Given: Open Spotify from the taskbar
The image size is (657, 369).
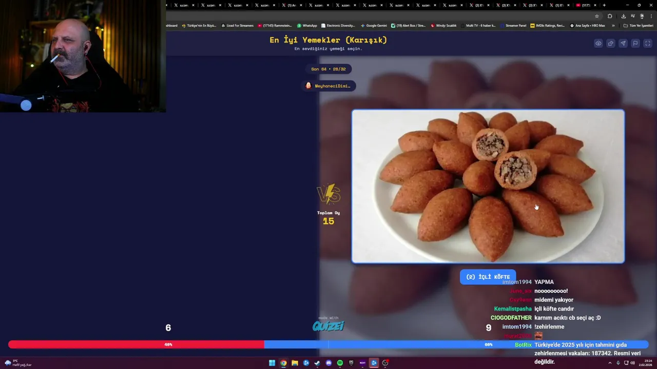Looking at the screenshot, I should tap(340, 363).
